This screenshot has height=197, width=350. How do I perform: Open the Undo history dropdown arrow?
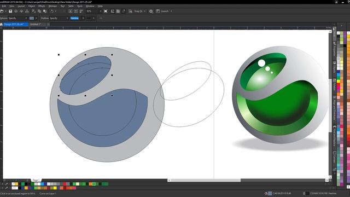[x=56, y=11]
